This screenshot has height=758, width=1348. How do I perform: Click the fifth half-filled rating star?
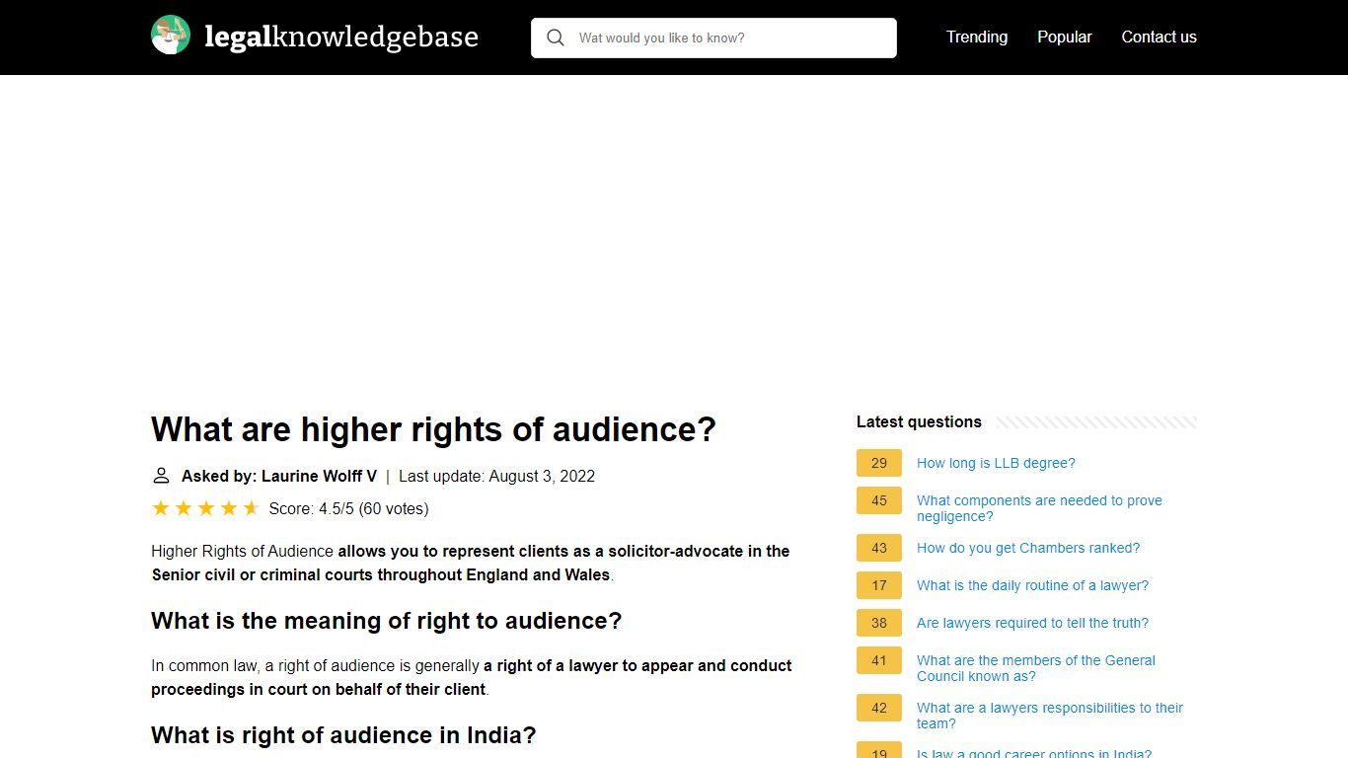[x=251, y=508]
